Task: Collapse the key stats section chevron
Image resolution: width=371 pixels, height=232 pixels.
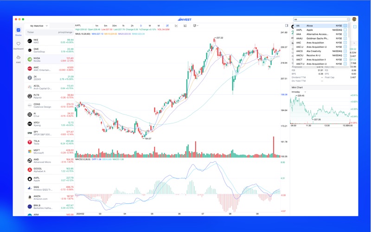Action: [354, 43]
